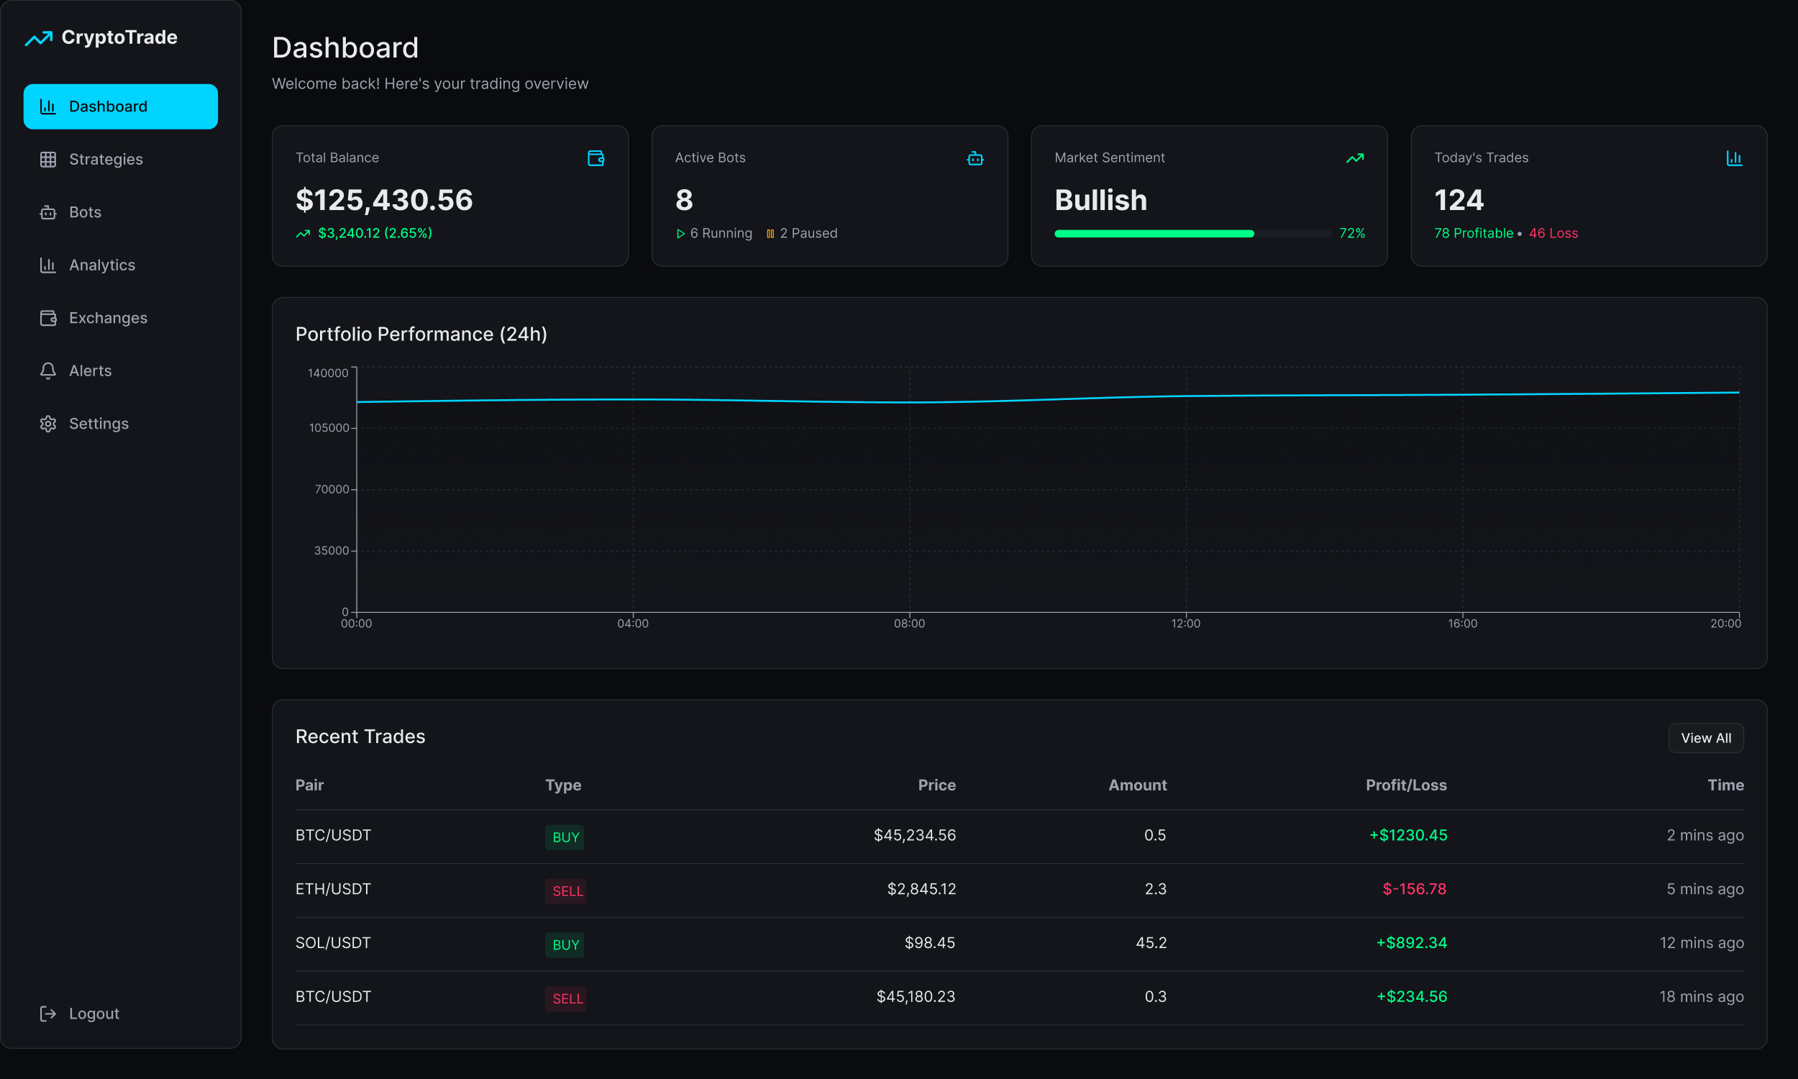The image size is (1798, 1079).
Task: Click View All in Recent Trades
Action: click(x=1706, y=738)
